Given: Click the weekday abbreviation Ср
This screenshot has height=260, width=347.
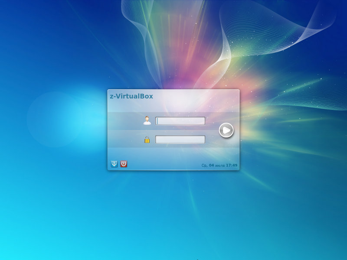Looking at the screenshot, I should (204, 165).
